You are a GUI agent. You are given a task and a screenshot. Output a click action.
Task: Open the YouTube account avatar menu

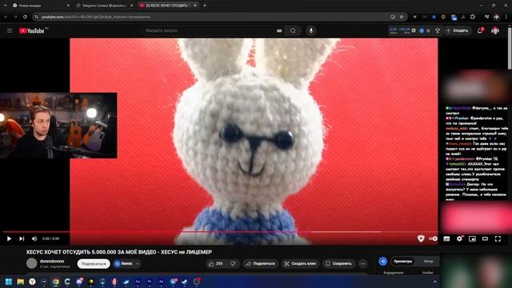click(x=495, y=30)
